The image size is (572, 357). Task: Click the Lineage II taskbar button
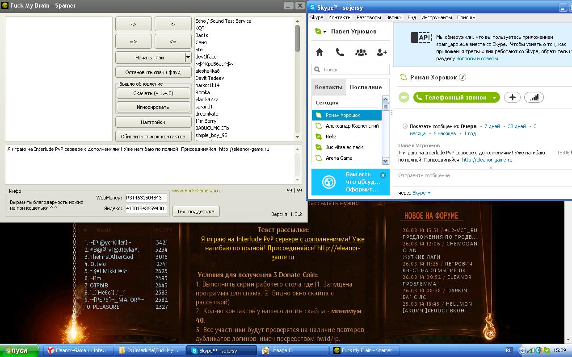293,351
